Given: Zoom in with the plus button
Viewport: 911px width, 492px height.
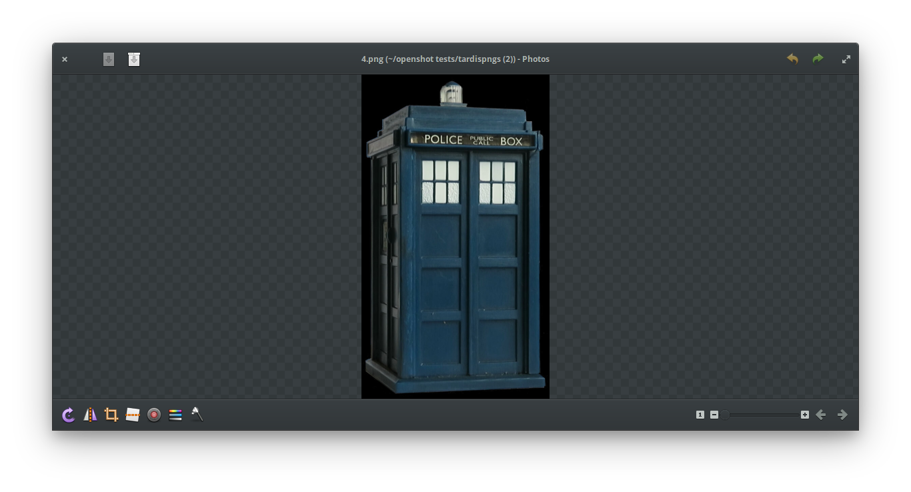Looking at the screenshot, I should (805, 415).
